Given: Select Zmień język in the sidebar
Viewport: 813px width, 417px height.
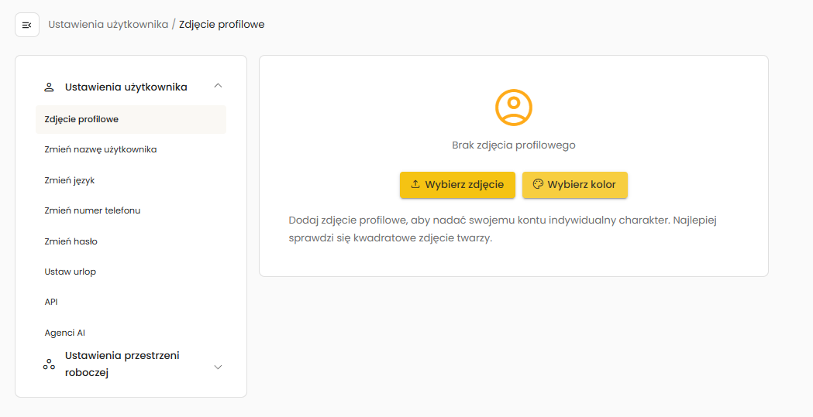Looking at the screenshot, I should pos(70,180).
